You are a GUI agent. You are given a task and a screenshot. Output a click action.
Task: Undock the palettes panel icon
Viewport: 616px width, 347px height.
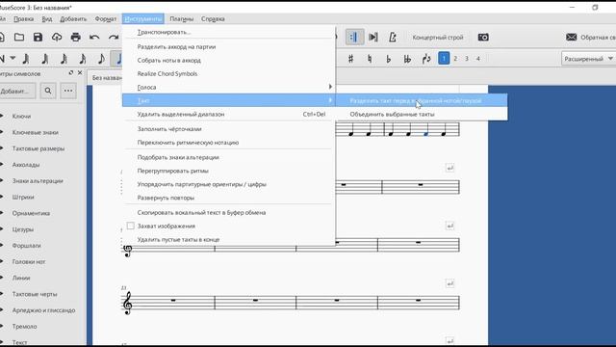pos(70,73)
